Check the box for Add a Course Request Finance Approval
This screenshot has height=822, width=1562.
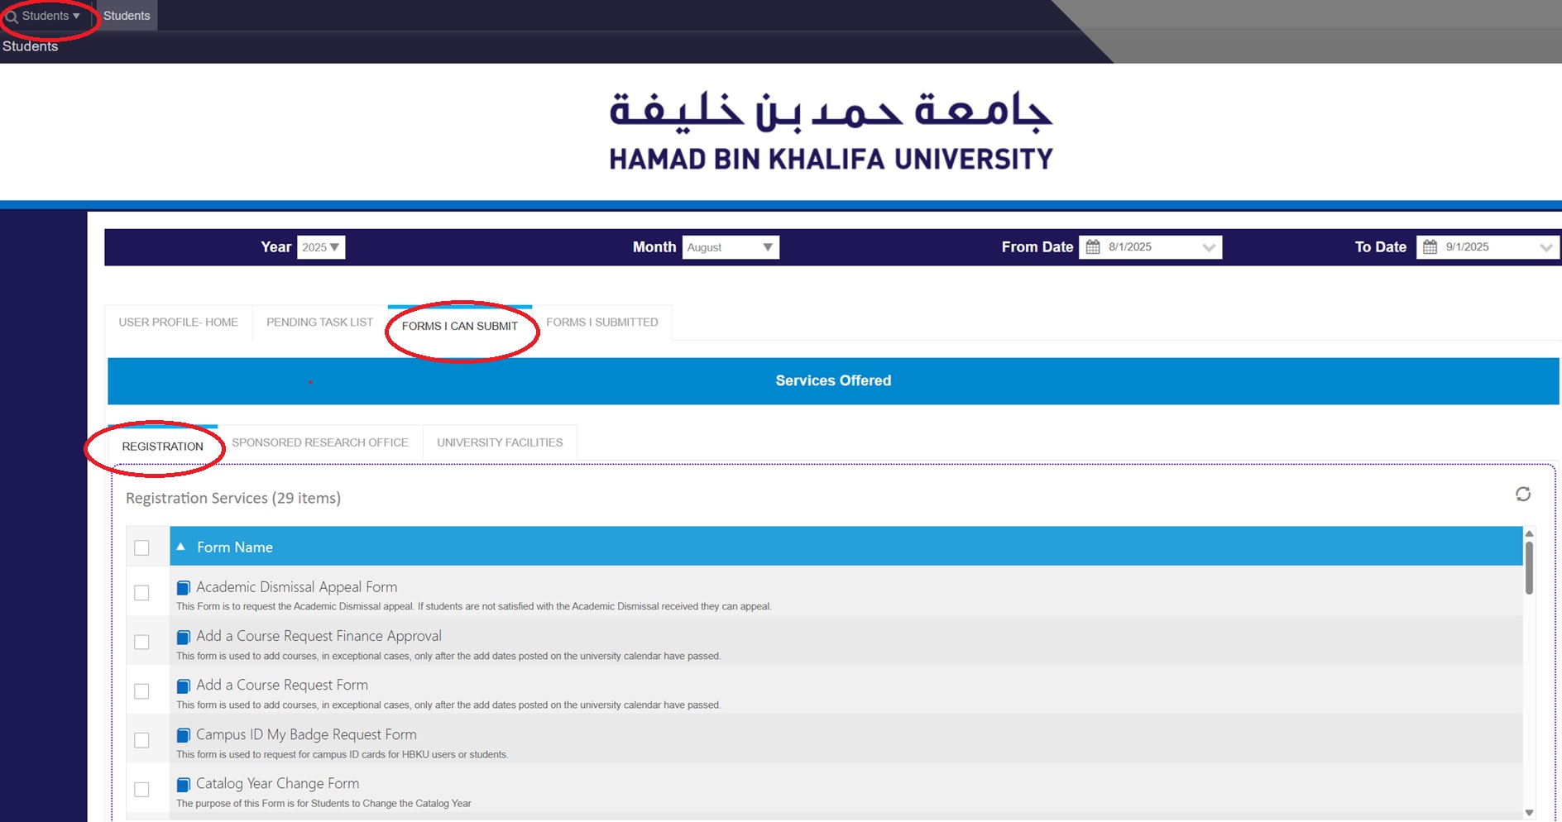pyautogui.click(x=141, y=642)
